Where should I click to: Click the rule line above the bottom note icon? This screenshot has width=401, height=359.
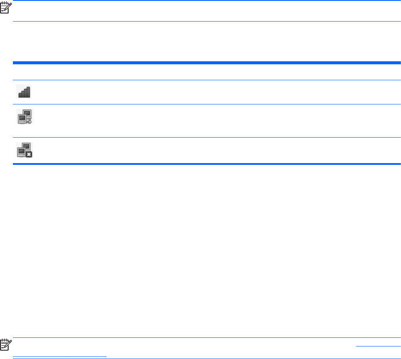(207, 338)
